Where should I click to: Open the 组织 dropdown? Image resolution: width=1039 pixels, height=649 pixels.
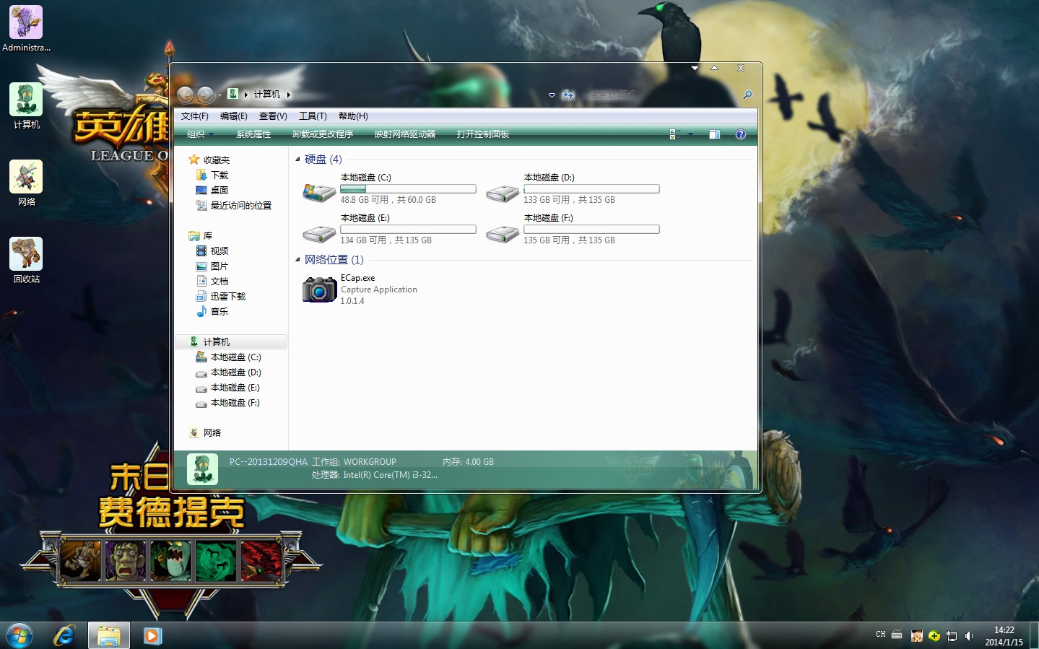tap(200, 134)
